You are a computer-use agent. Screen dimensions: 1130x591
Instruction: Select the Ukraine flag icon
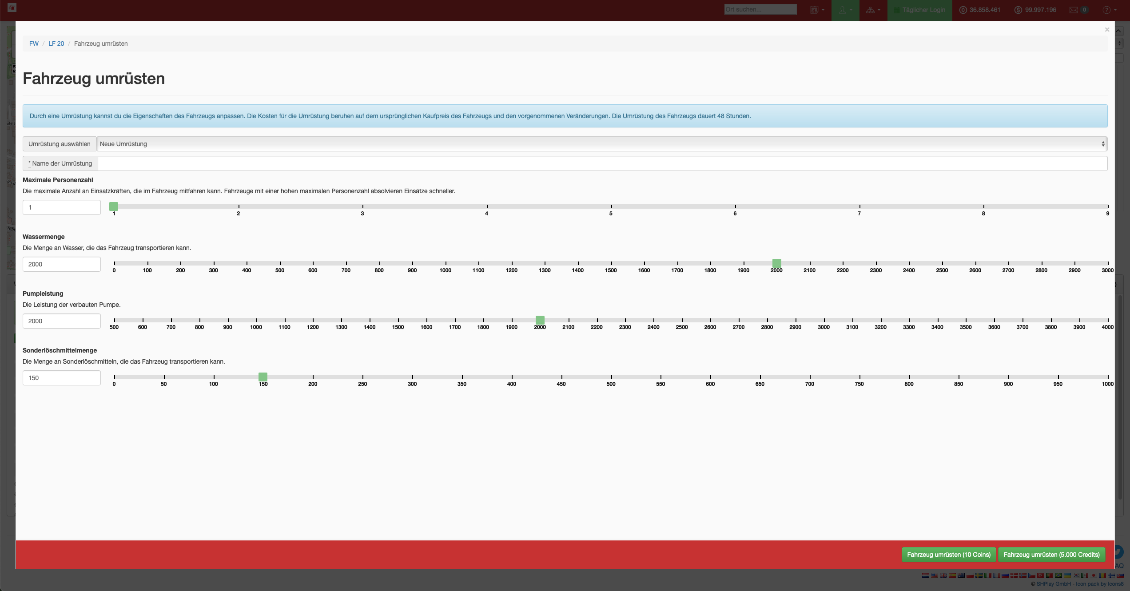point(1067,575)
